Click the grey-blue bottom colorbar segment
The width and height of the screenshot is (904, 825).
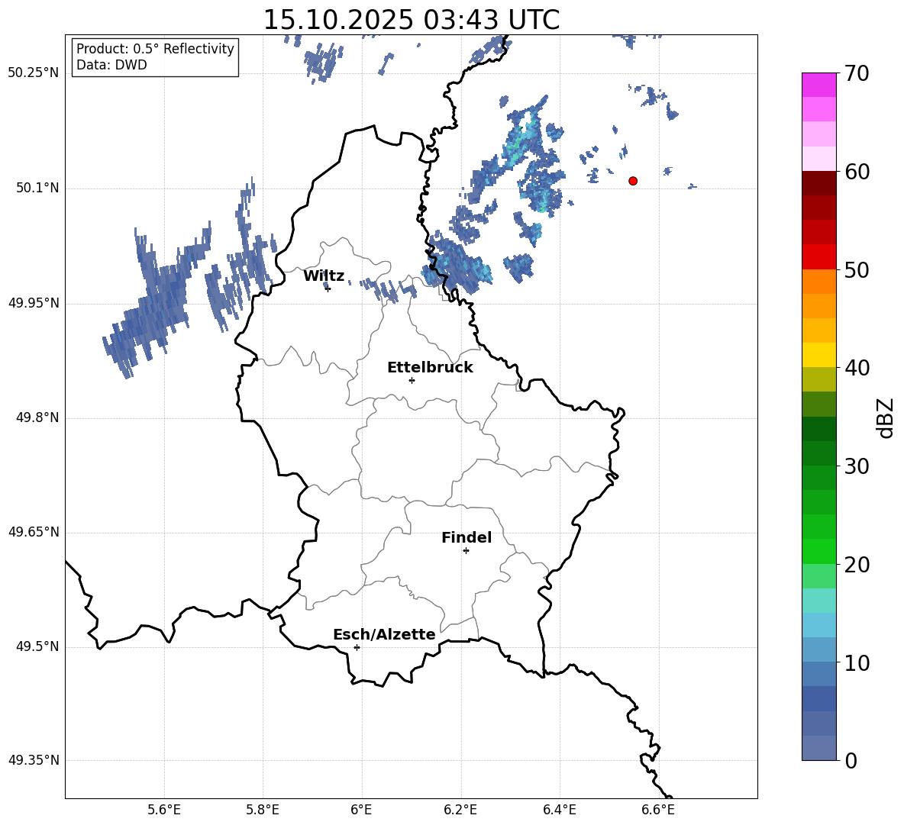coord(819,748)
